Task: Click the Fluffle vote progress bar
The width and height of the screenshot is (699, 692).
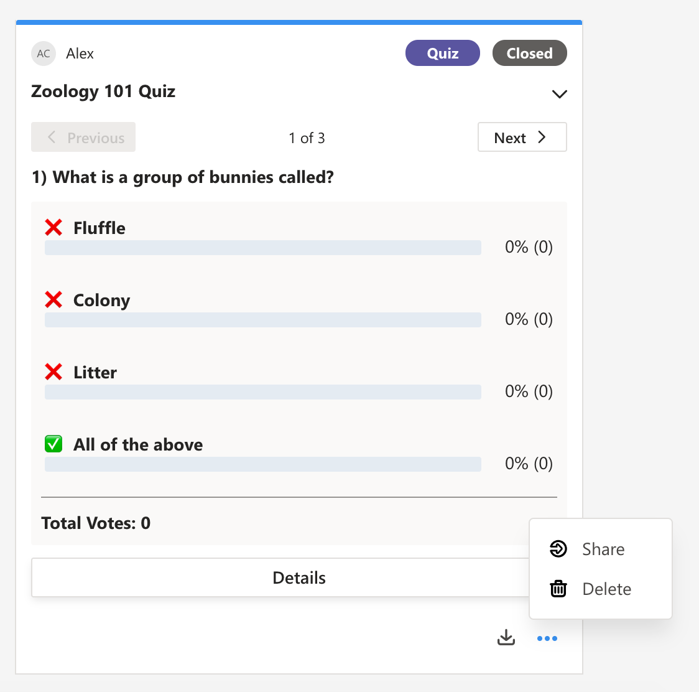Action: (263, 248)
